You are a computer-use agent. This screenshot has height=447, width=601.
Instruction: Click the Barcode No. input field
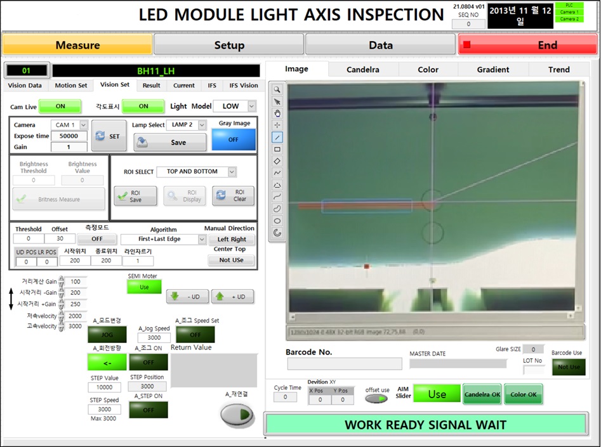345,364
